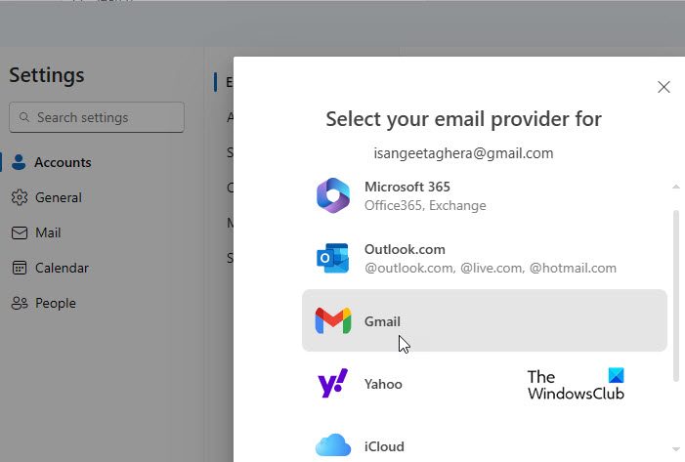
Task: Select Yahoo as email provider
Action: [x=485, y=384]
